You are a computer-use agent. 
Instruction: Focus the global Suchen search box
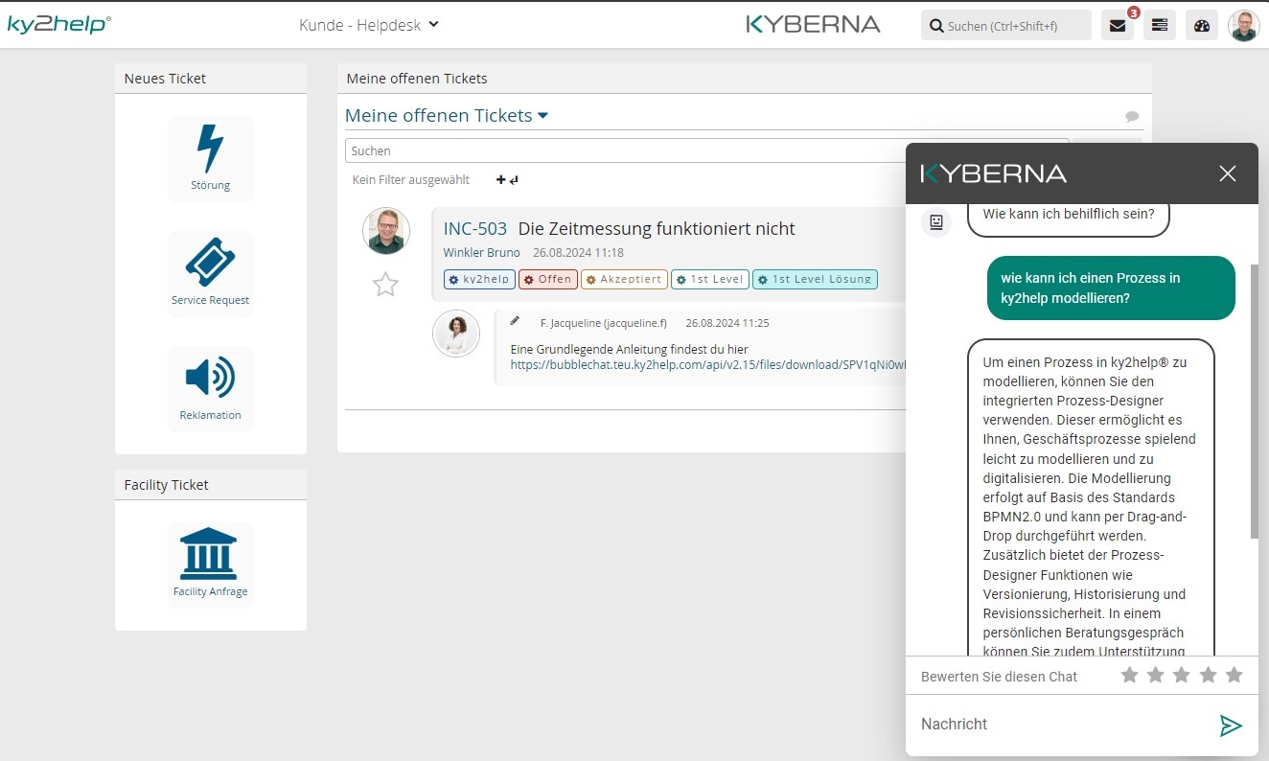[x=1006, y=26]
